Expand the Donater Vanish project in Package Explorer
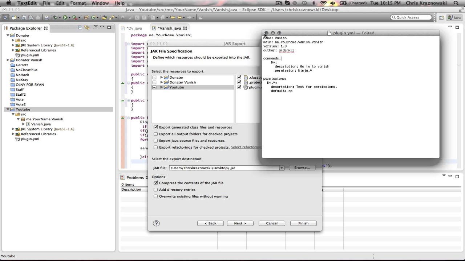The height and width of the screenshot is (261, 465). 8,60
